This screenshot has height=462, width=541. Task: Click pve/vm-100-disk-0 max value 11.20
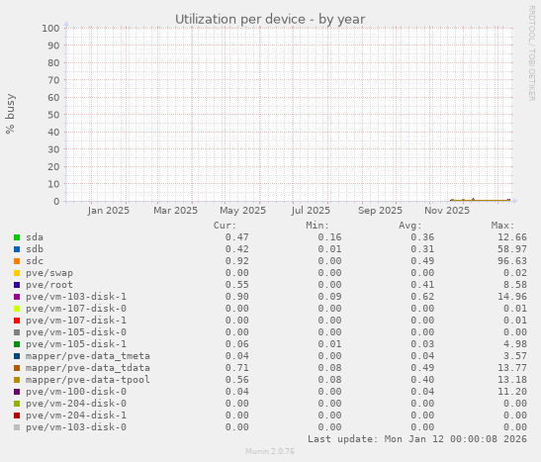512,392
